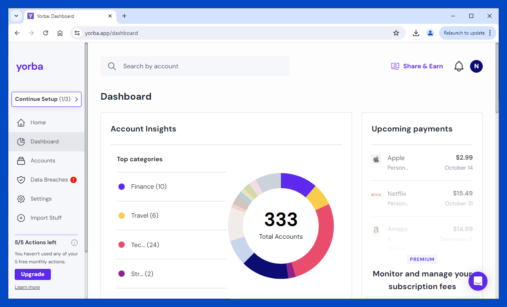Open Chrome menu three dots
This screenshot has height=307, width=507.
(x=490, y=33)
